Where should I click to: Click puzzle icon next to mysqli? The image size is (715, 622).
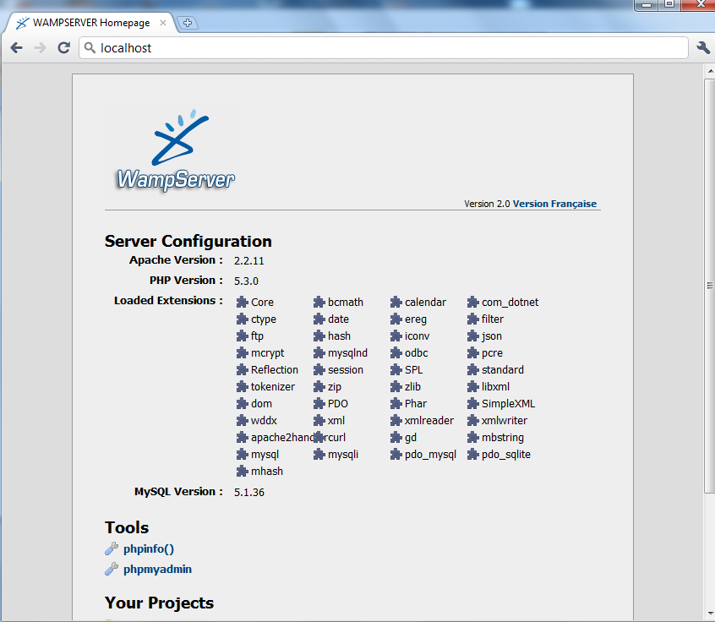coord(319,454)
